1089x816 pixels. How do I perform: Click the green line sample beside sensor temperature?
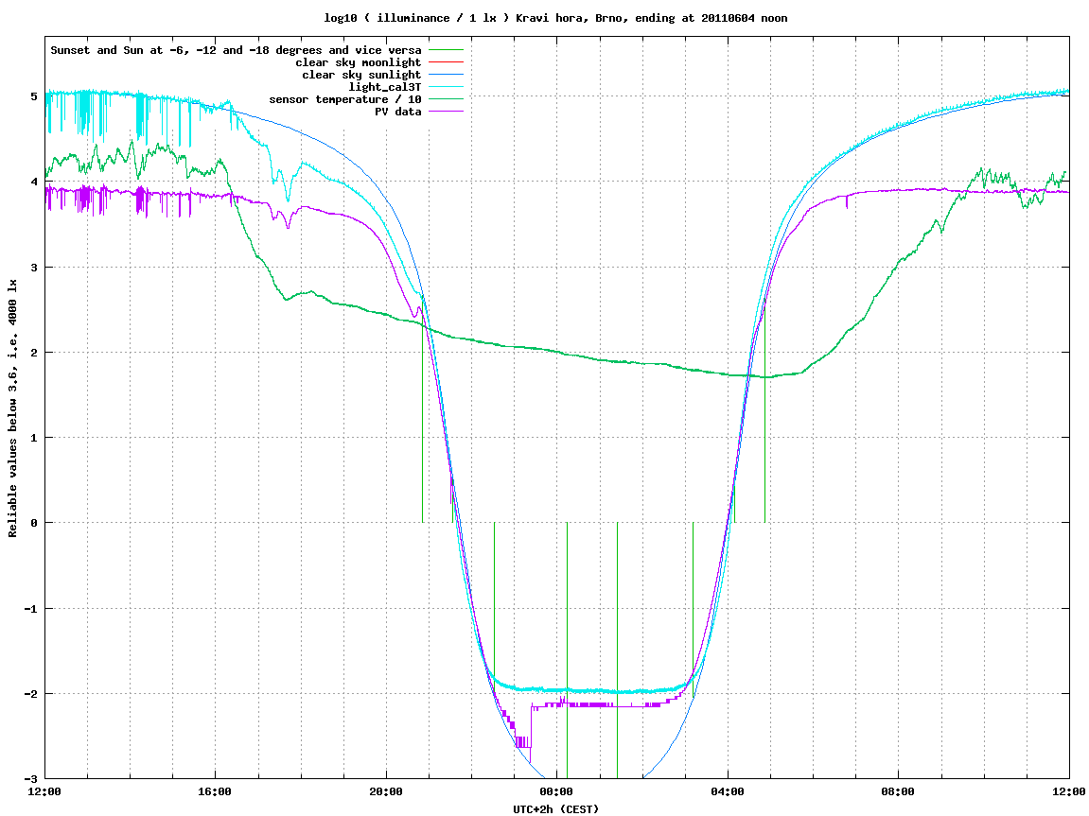(x=446, y=100)
